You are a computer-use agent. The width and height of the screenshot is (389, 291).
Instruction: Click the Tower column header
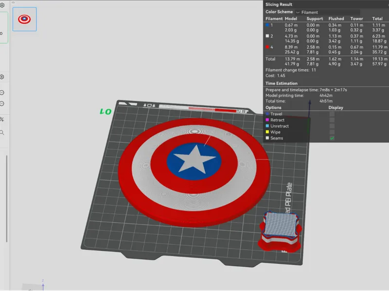click(x=356, y=18)
